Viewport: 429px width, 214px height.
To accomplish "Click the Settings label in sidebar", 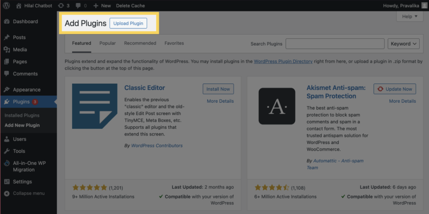I will point(22,182).
